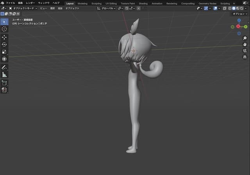The width and height of the screenshot is (250, 175).
Task: Click the red X axis gizmo ball
Action: coord(238,27)
